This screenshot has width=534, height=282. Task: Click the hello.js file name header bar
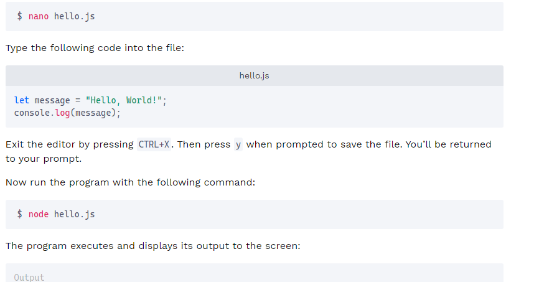point(255,75)
